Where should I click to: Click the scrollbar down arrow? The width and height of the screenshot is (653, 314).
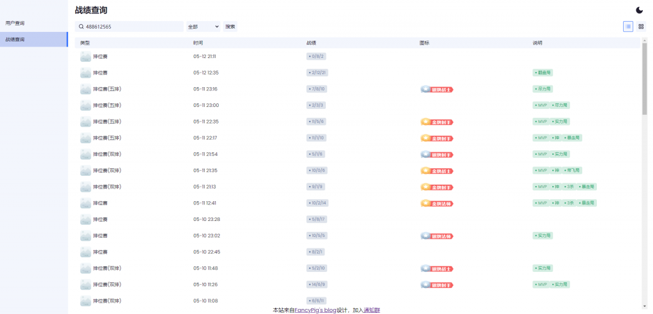click(x=645, y=306)
